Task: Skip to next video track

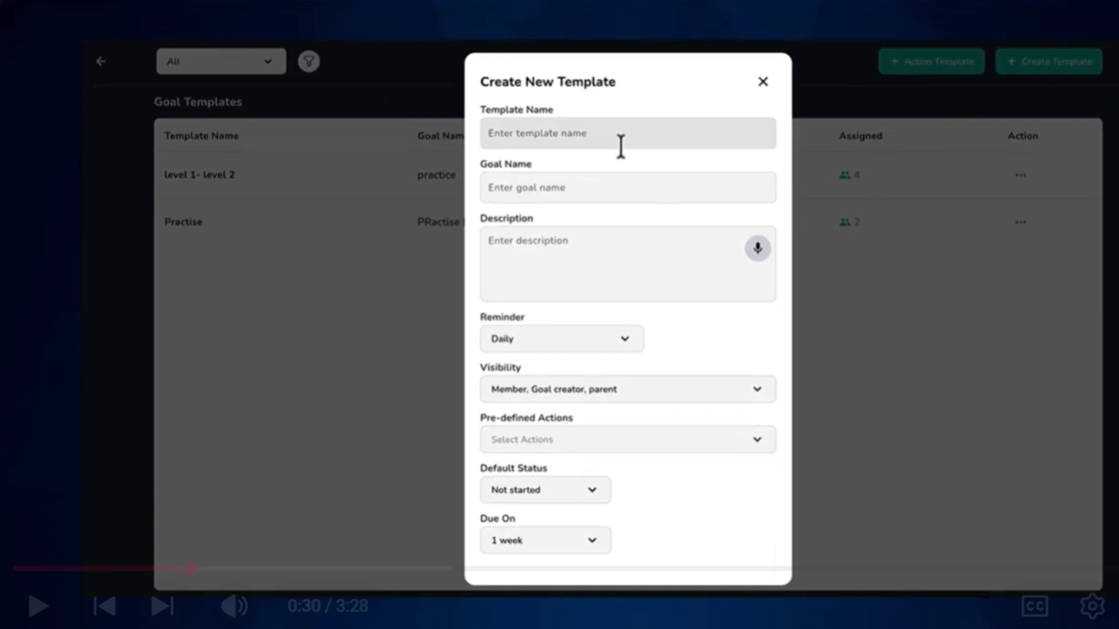Action: pos(162,606)
